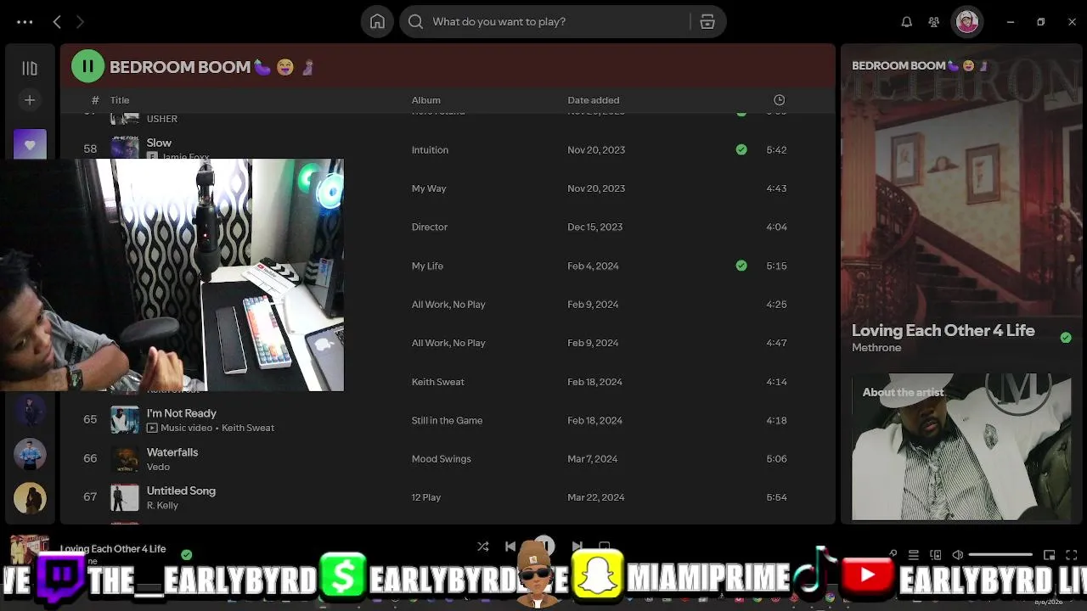Open the mini player

tap(1050, 555)
